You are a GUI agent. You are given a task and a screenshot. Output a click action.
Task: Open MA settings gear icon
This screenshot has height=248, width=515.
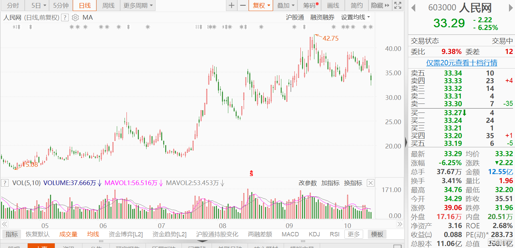[x=76, y=17]
